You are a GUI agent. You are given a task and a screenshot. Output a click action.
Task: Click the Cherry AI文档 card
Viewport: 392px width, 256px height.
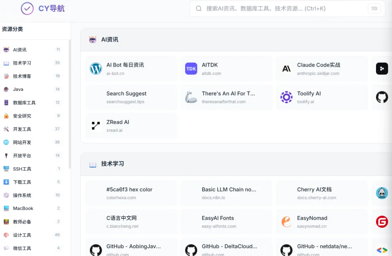tap(322, 193)
